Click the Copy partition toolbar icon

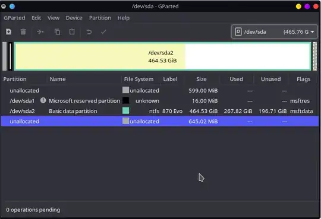click(57, 31)
